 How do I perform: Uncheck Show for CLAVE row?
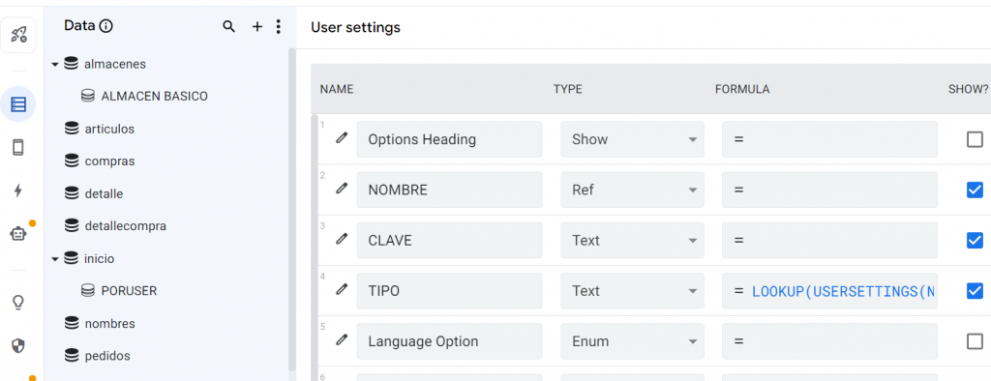tap(975, 240)
